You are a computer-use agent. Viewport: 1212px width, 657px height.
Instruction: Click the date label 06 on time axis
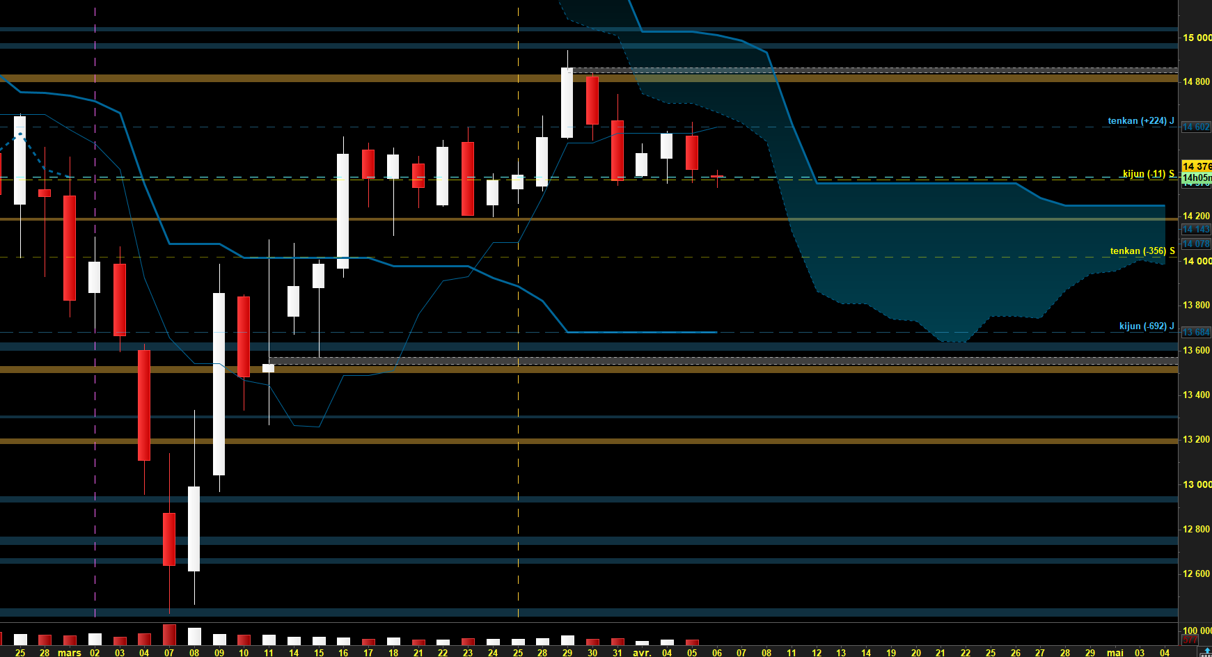pyautogui.click(x=717, y=653)
